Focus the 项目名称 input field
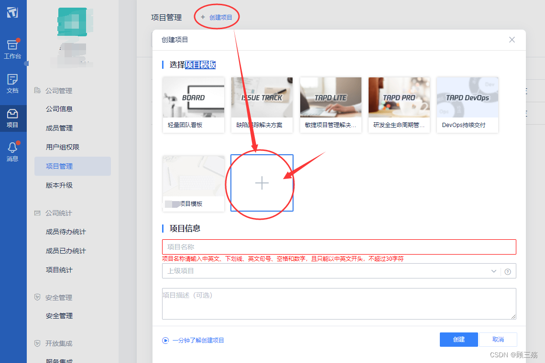This screenshot has height=363, width=545. [339, 247]
